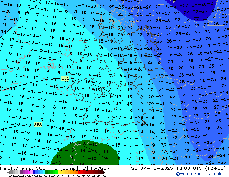
Task: Click the left gray arrow of the color scale
Action: [8, 173]
